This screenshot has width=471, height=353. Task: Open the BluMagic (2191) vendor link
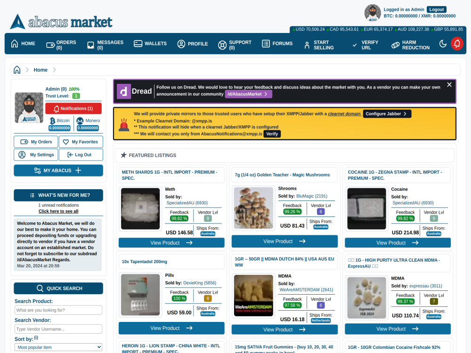point(312,196)
